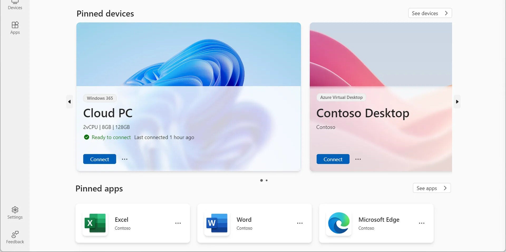The width and height of the screenshot is (506, 252).
Task: Click the Word app name
Action: (x=244, y=219)
